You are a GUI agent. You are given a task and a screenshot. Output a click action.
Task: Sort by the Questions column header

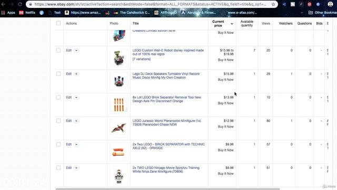pyautogui.click(x=304, y=23)
